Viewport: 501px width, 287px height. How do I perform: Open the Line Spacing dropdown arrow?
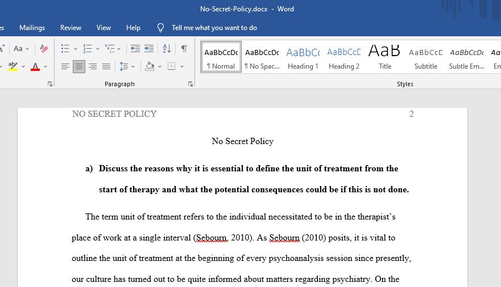[x=133, y=66]
